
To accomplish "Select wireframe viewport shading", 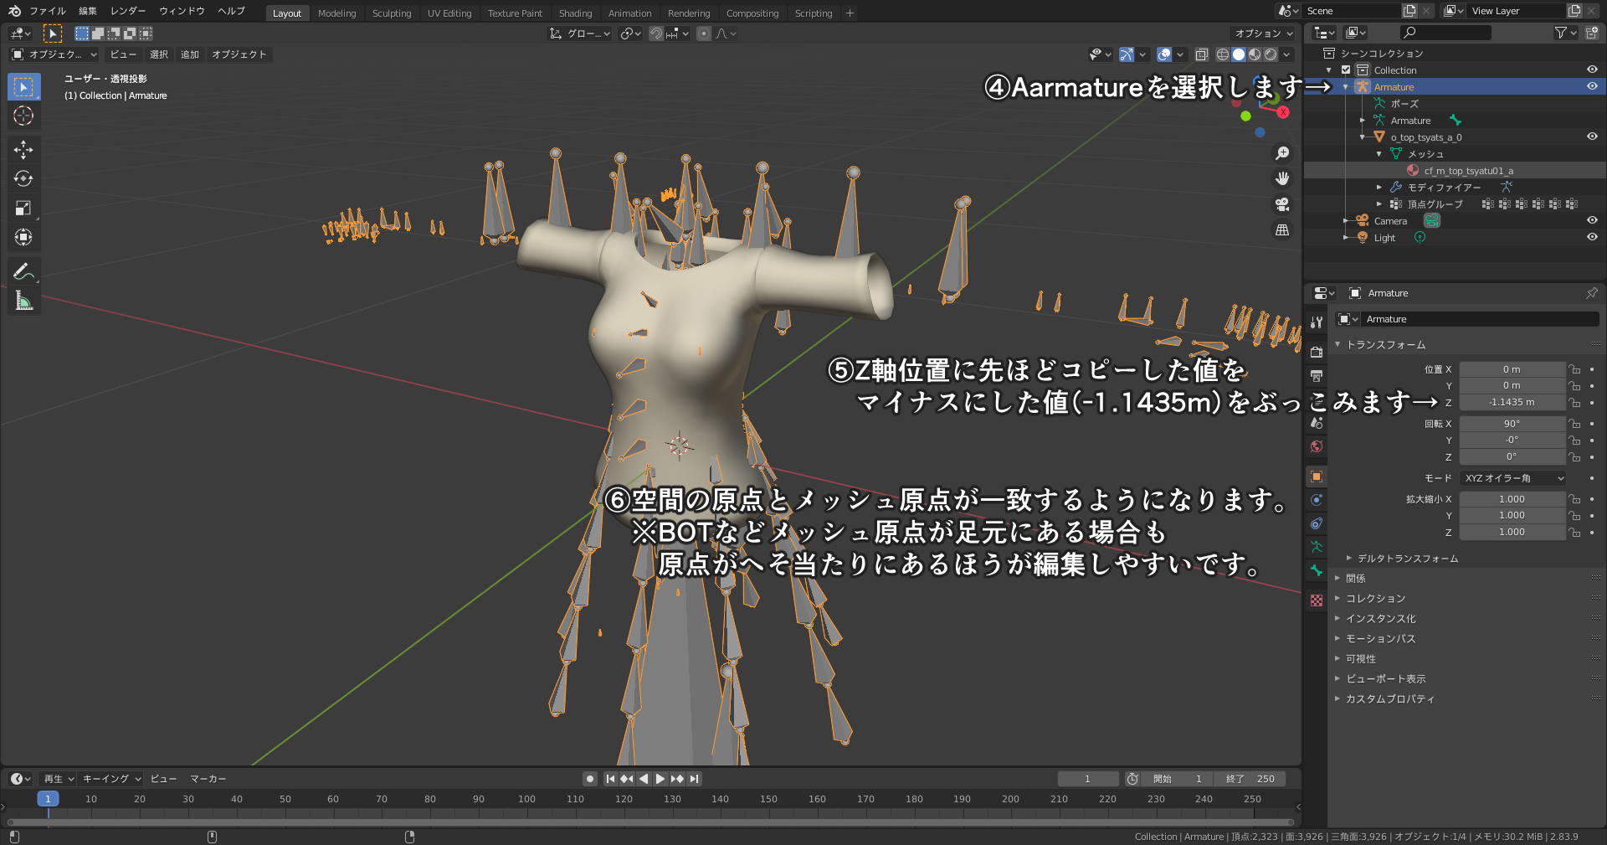I will pos(1223,54).
